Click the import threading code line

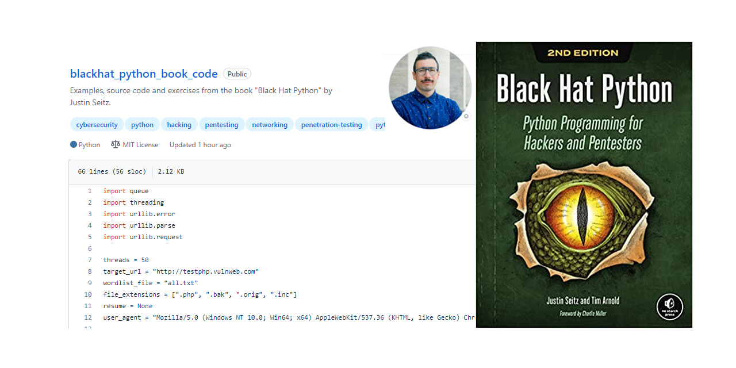(133, 202)
